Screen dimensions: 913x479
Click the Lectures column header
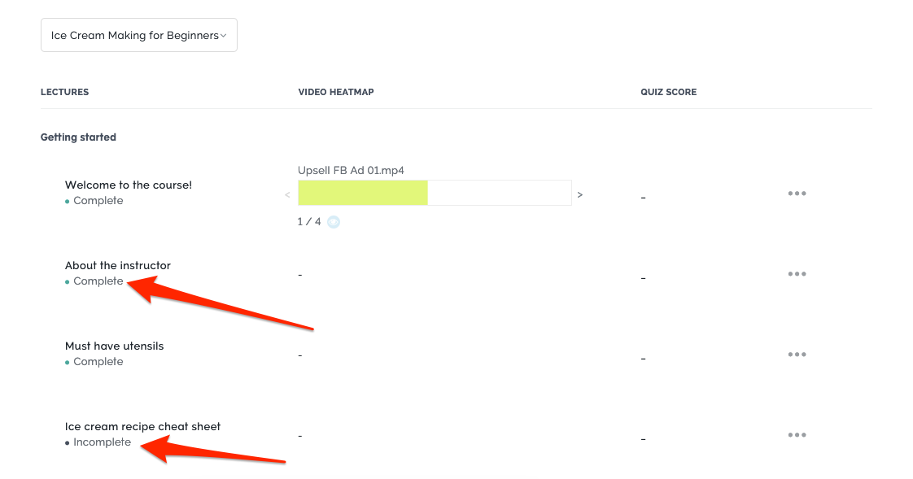(x=64, y=92)
